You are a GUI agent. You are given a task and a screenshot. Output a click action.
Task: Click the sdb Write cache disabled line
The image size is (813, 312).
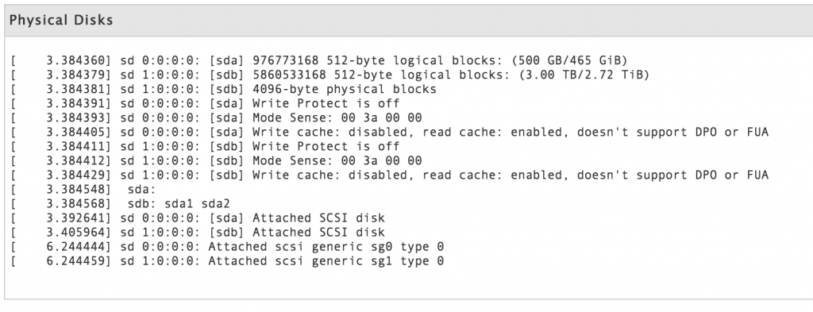coord(389,175)
